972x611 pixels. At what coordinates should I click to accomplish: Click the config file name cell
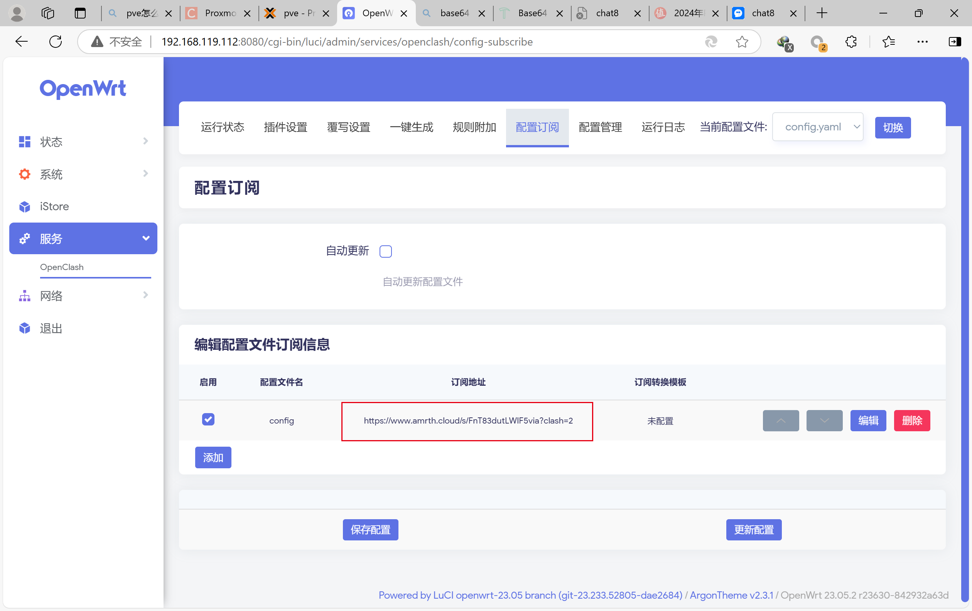[x=281, y=420]
